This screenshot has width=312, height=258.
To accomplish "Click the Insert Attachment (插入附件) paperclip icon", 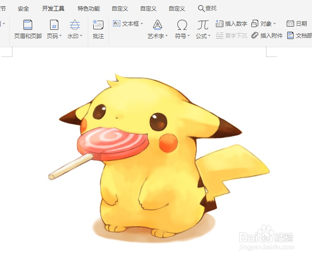I will coord(255,35).
